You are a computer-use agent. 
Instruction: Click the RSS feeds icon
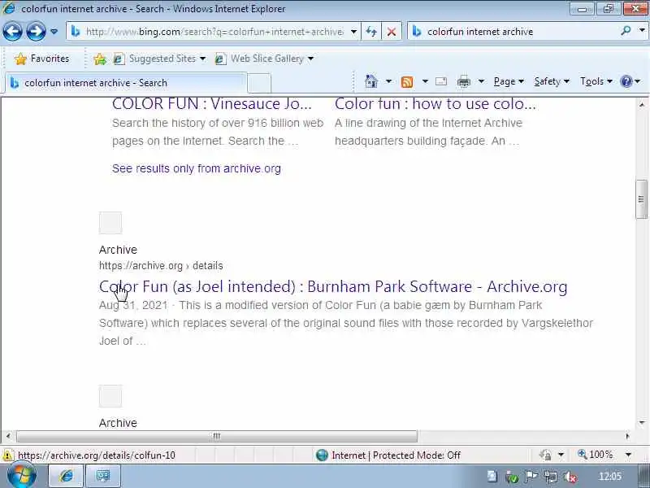click(407, 82)
